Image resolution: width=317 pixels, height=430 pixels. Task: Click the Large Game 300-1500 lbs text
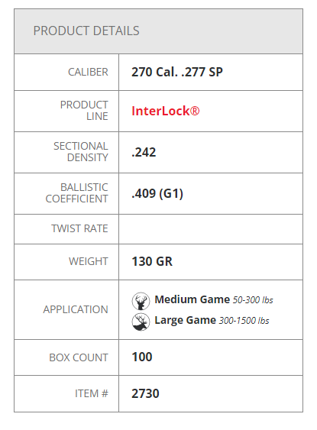[x=212, y=321]
